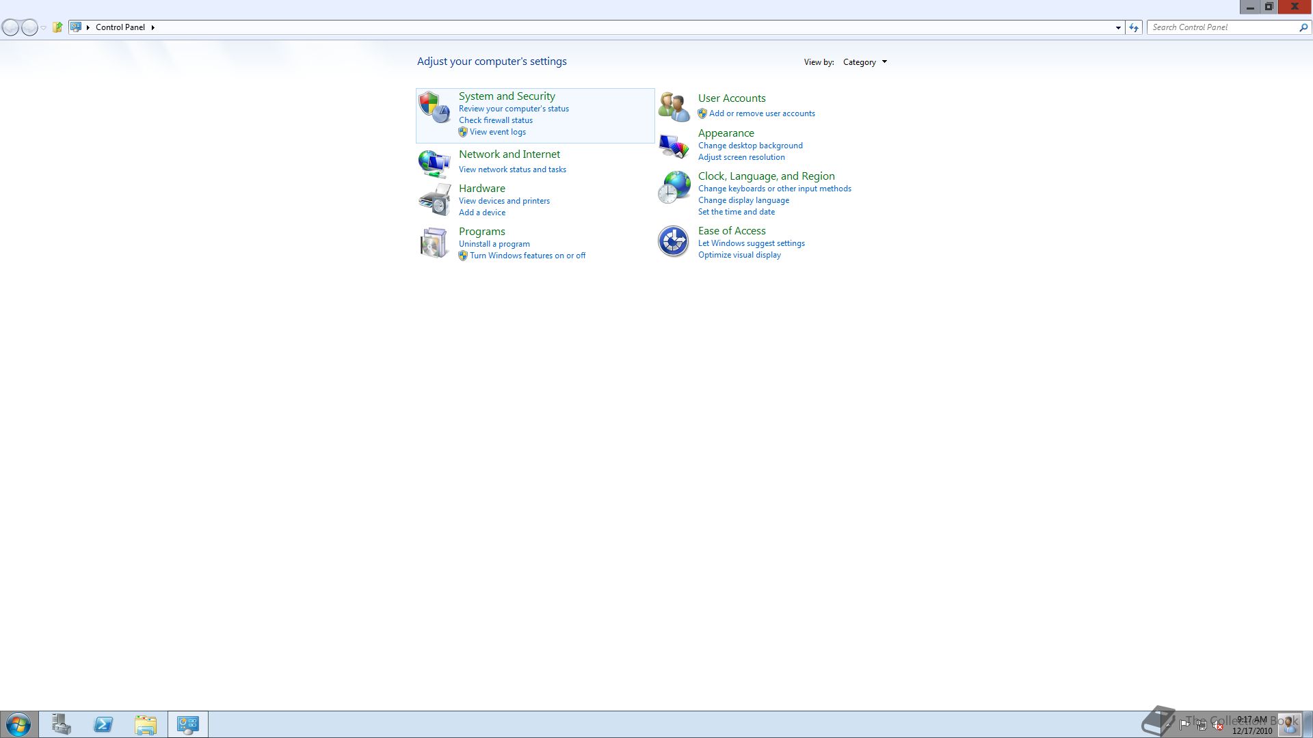Open Network and Internet category
Image resolution: width=1313 pixels, height=738 pixels.
(x=509, y=154)
